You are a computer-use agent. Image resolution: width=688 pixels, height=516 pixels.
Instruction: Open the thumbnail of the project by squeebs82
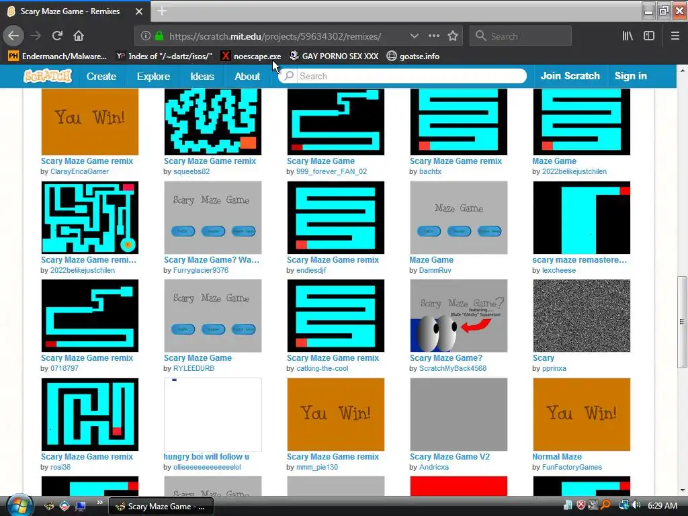[x=213, y=122]
